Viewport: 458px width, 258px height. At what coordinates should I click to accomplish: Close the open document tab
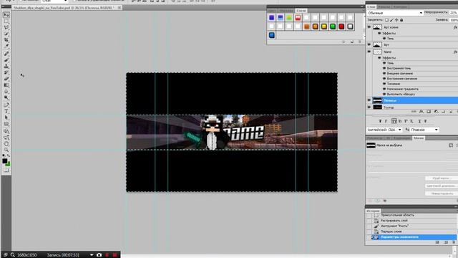(x=120, y=8)
